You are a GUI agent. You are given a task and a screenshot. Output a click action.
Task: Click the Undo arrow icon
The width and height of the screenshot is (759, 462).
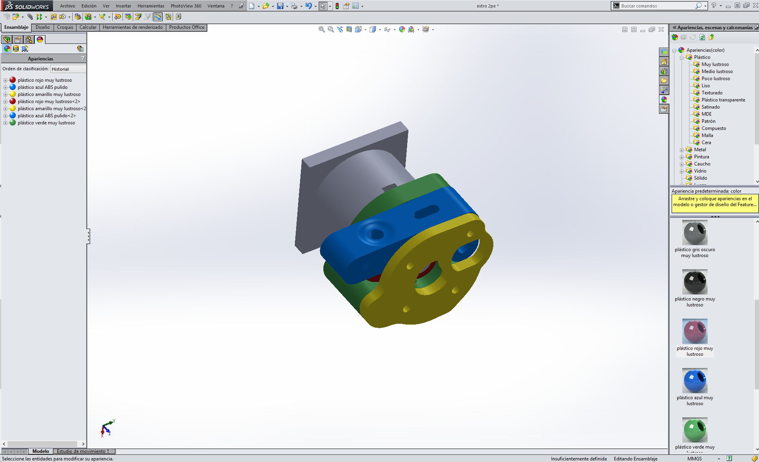click(x=309, y=6)
